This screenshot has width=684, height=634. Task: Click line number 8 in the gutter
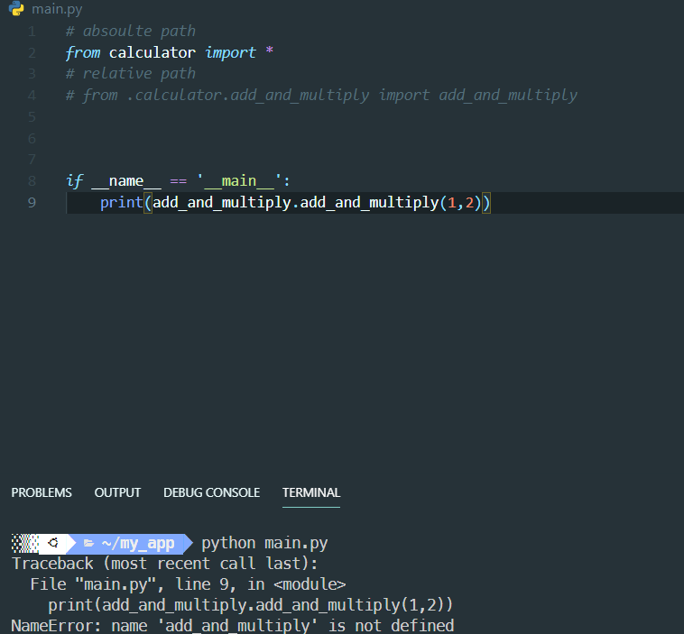coord(32,180)
